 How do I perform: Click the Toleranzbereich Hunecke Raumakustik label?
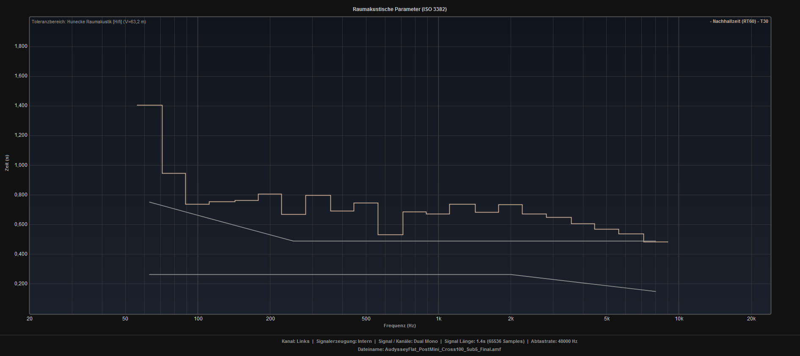pos(89,22)
